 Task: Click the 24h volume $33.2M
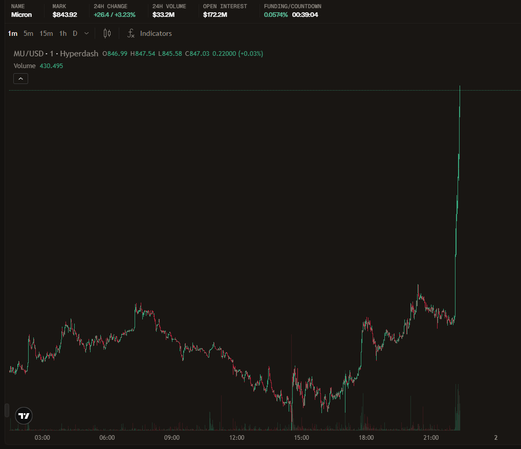(x=163, y=15)
